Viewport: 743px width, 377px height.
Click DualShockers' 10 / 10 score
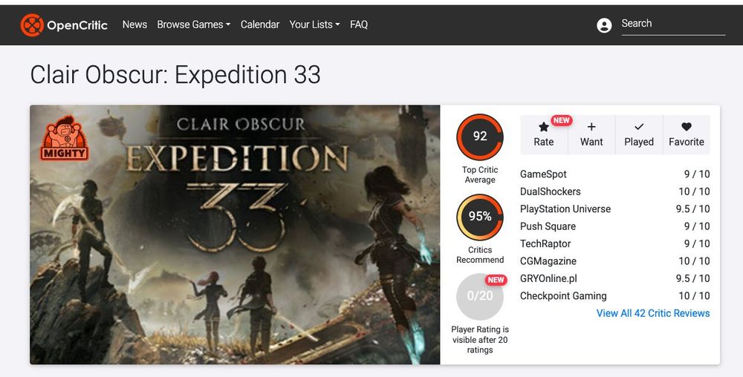click(x=694, y=191)
